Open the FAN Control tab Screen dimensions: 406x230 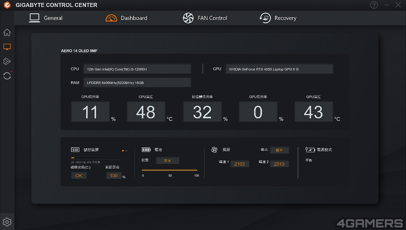tap(205, 18)
